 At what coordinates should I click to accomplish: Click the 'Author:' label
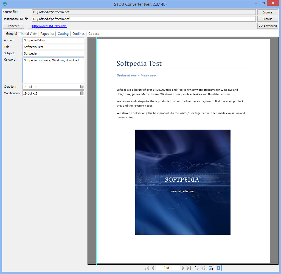(9, 40)
